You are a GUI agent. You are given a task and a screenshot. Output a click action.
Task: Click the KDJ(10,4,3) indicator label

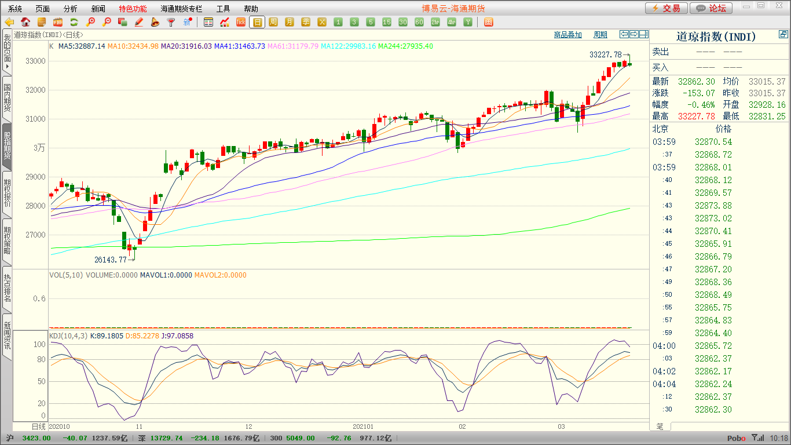tap(68, 335)
